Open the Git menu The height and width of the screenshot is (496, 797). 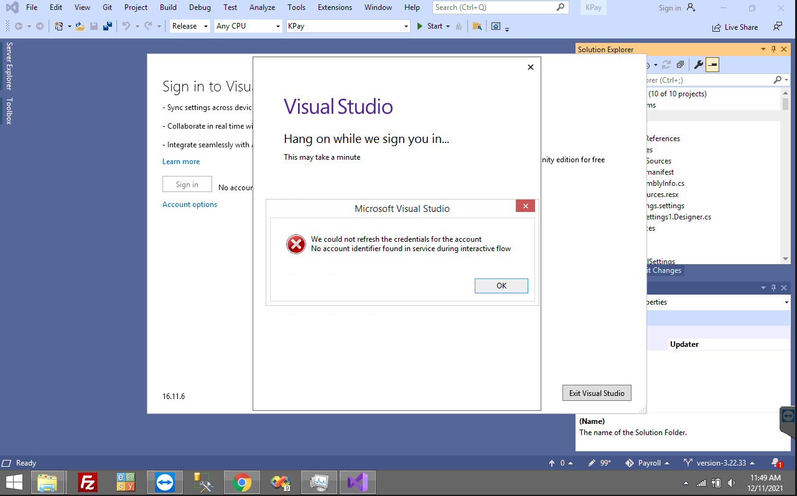click(x=107, y=7)
